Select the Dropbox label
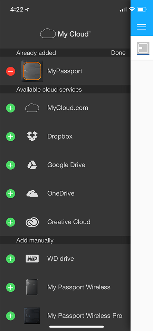Screen dimensions: 153x331 (x=60, y=137)
